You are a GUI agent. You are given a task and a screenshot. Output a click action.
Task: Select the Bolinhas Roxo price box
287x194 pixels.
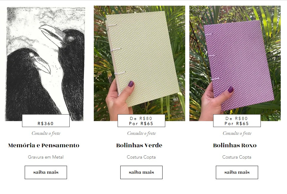pyautogui.click(x=237, y=121)
